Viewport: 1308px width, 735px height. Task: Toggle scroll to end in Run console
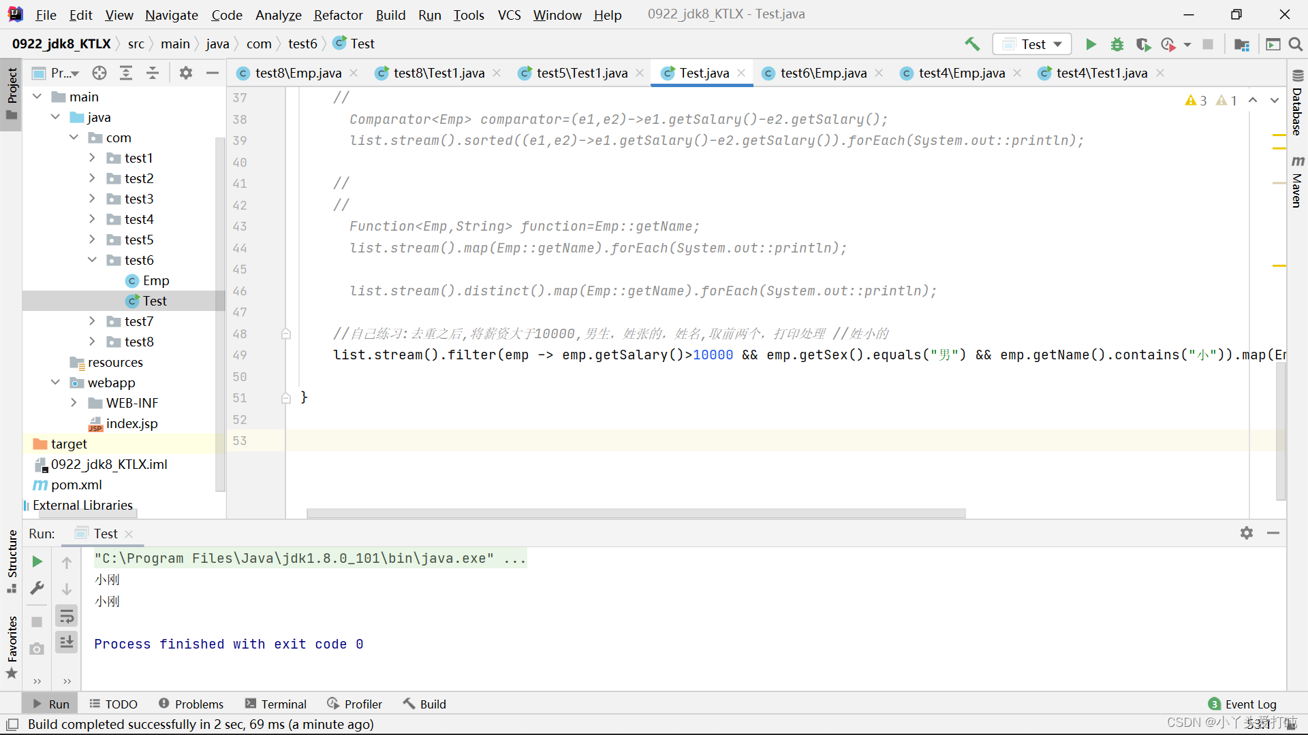point(67,642)
